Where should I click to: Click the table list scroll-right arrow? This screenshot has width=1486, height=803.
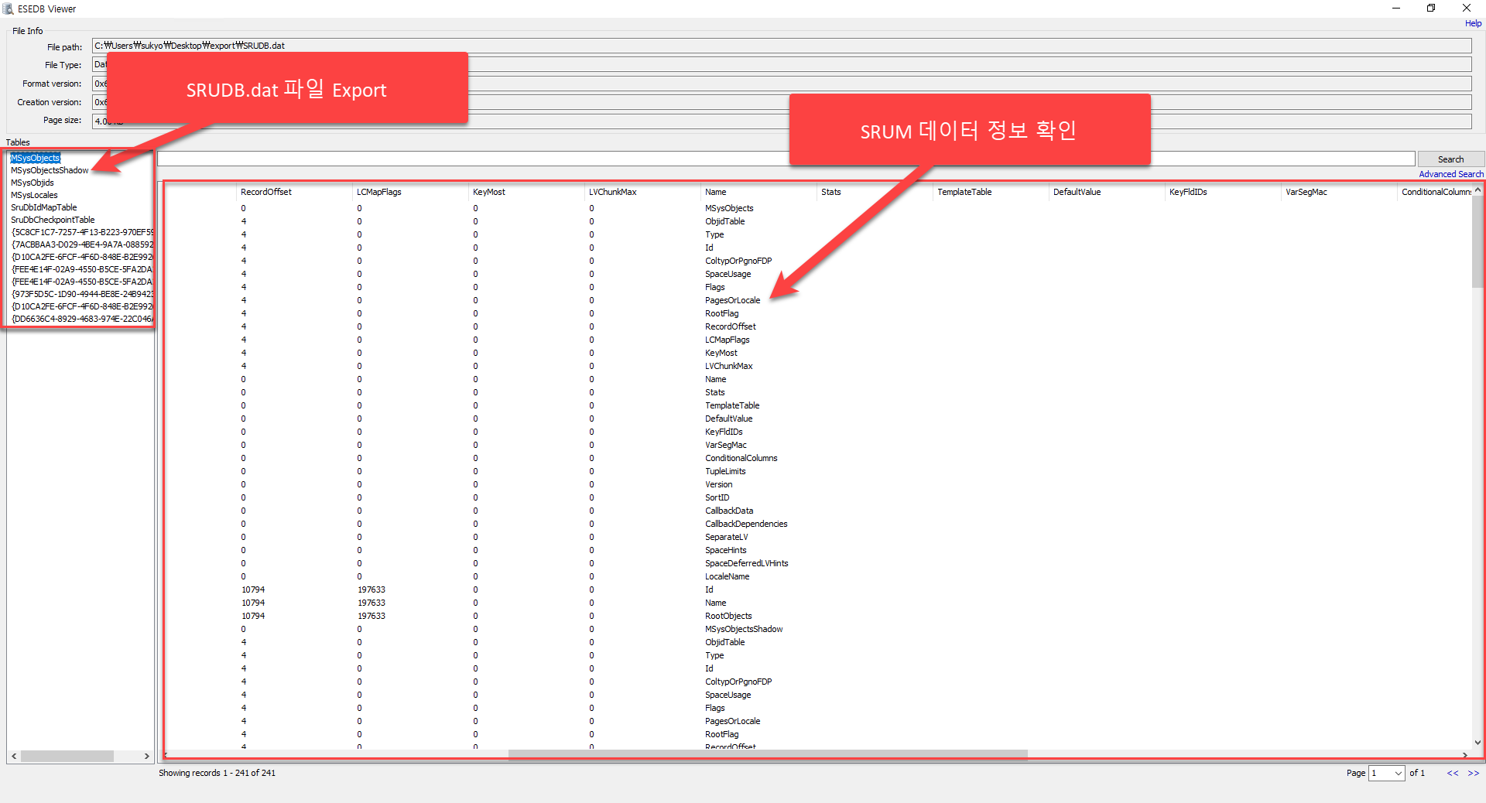(147, 756)
